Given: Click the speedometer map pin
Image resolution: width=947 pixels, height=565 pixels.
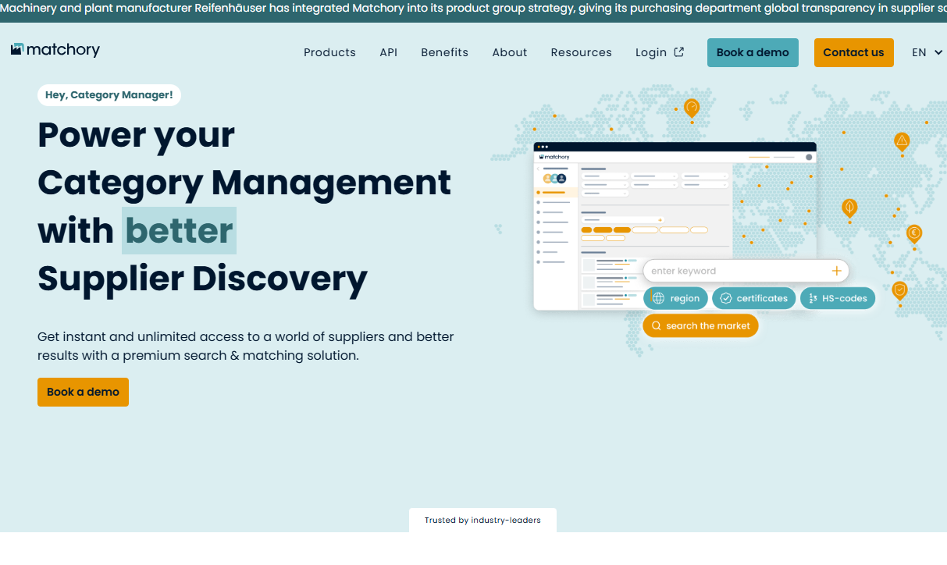Looking at the screenshot, I should point(691,107).
